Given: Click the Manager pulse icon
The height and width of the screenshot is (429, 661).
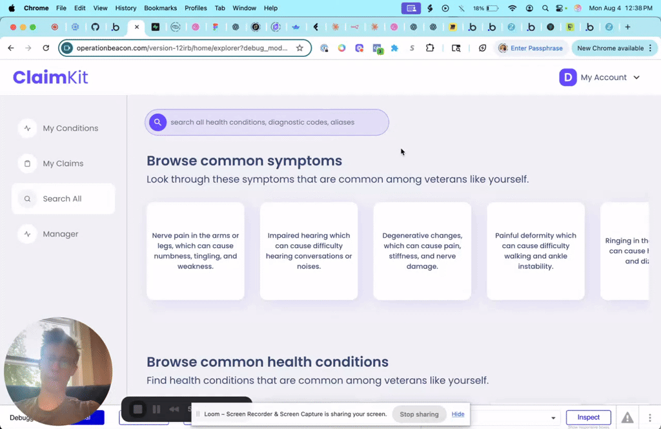Looking at the screenshot, I should click(27, 234).
